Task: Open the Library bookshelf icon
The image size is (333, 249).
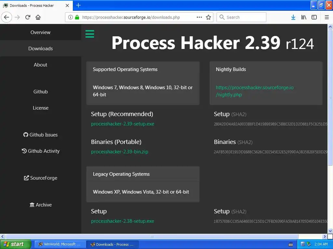Action: tap(304, 17)
